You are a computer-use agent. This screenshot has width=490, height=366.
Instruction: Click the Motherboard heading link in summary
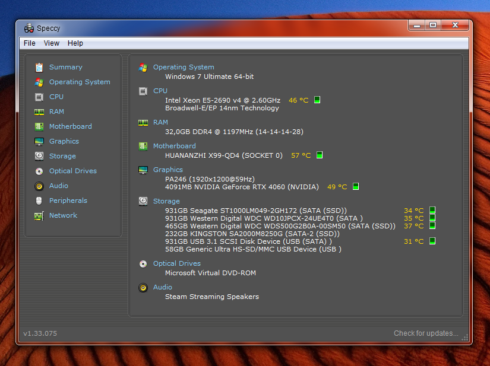[175, 146]
